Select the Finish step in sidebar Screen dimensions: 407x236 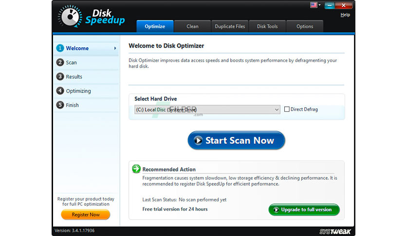tap(86, 105)
